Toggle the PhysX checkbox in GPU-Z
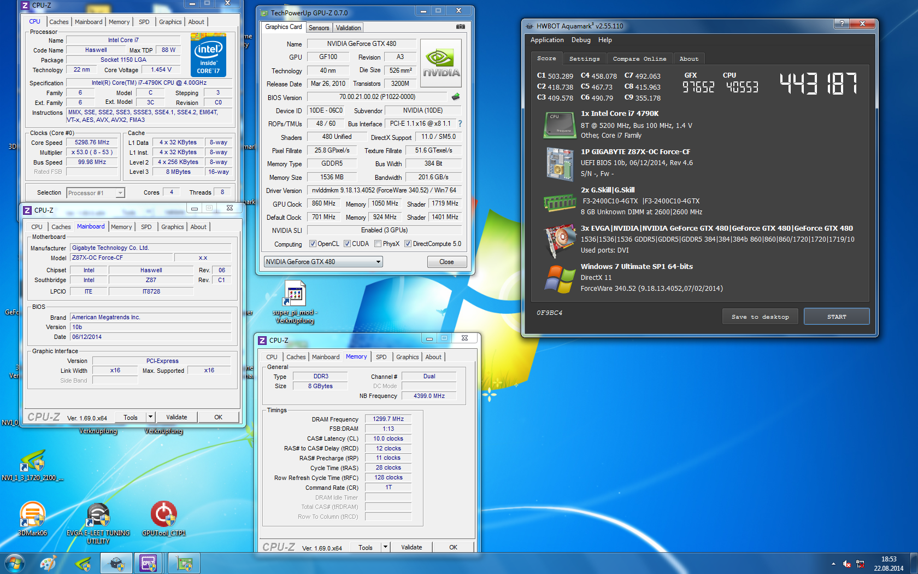The width and height of the screenshot is (918, 574). tap(378, 244)
